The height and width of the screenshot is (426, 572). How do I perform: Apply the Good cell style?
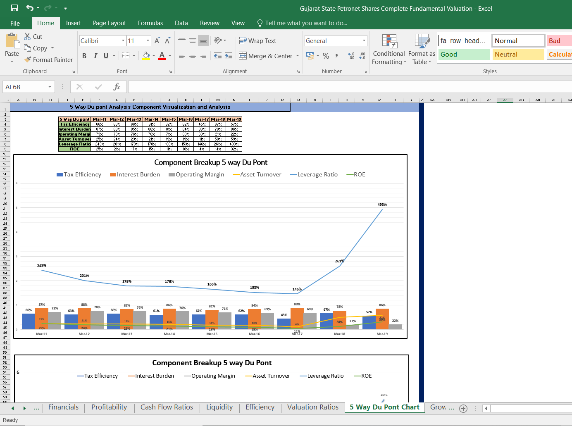click(x=464, y=54)
